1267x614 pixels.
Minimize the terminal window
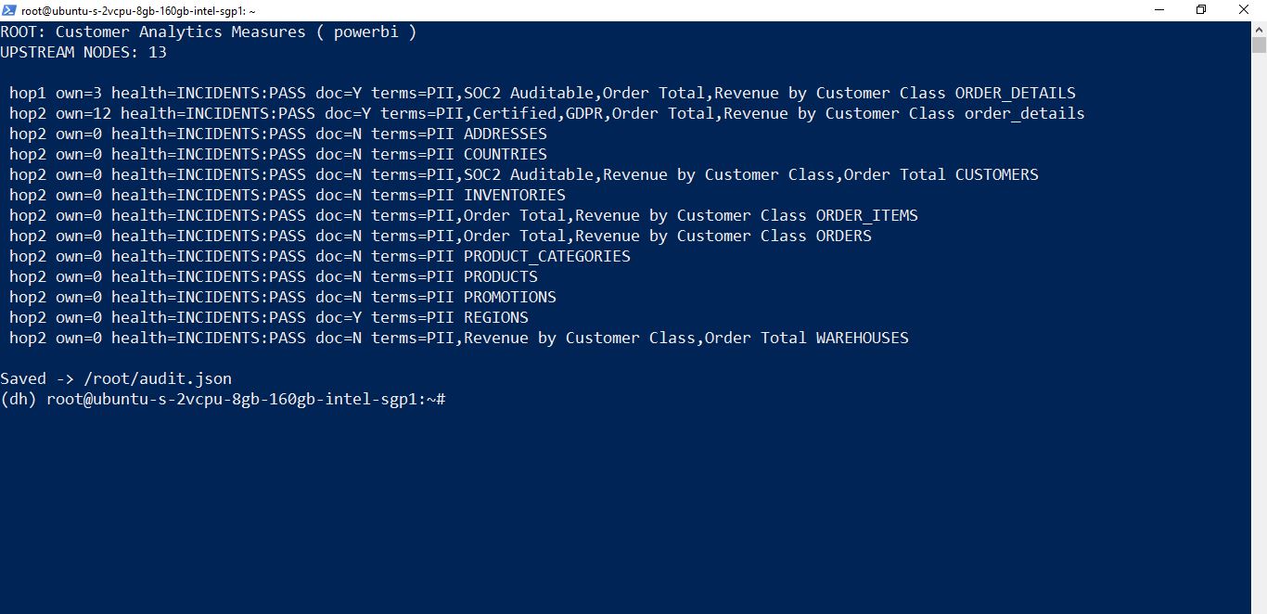point(1159,10)
